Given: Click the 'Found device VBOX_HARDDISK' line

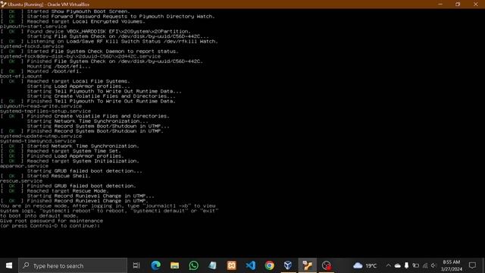Looking at the screenshot, I should pyautogui.click(x=95, y=32).
